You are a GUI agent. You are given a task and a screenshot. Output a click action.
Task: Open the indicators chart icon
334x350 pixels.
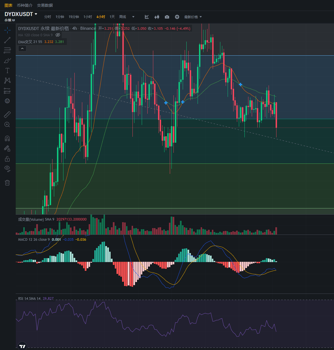(x=147, y=17)
